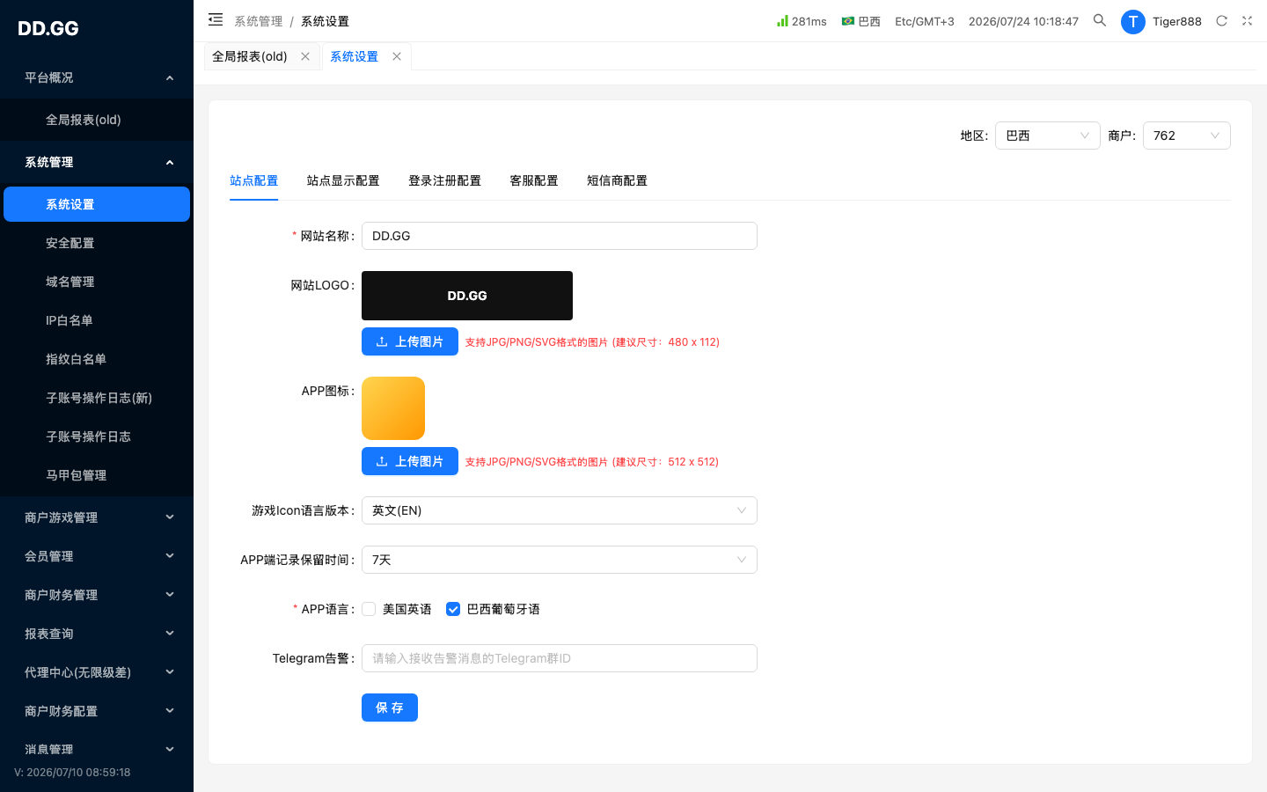The height and width of the screenshot is (792, 1267).
Task: Click the 系统管理 breadcrumb
Action: 258,21
